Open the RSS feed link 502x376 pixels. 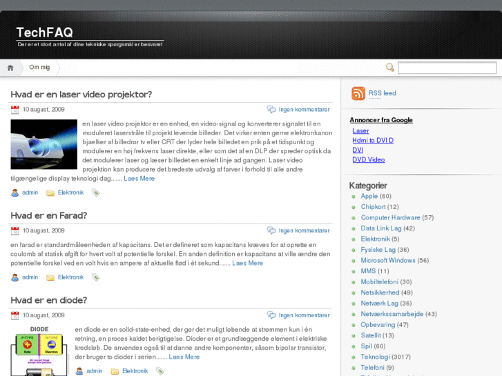382,93
